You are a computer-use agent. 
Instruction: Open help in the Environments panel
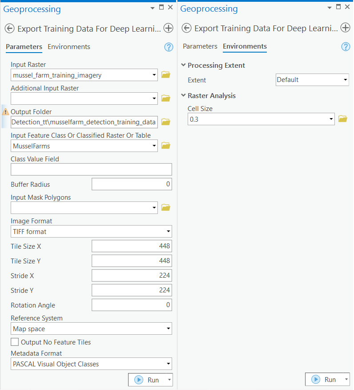click(x=346, y=47)
